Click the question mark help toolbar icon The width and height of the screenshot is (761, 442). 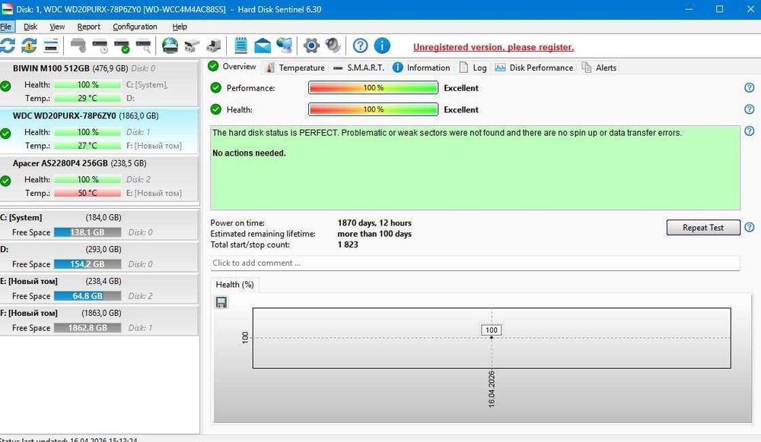coord(360,46)
